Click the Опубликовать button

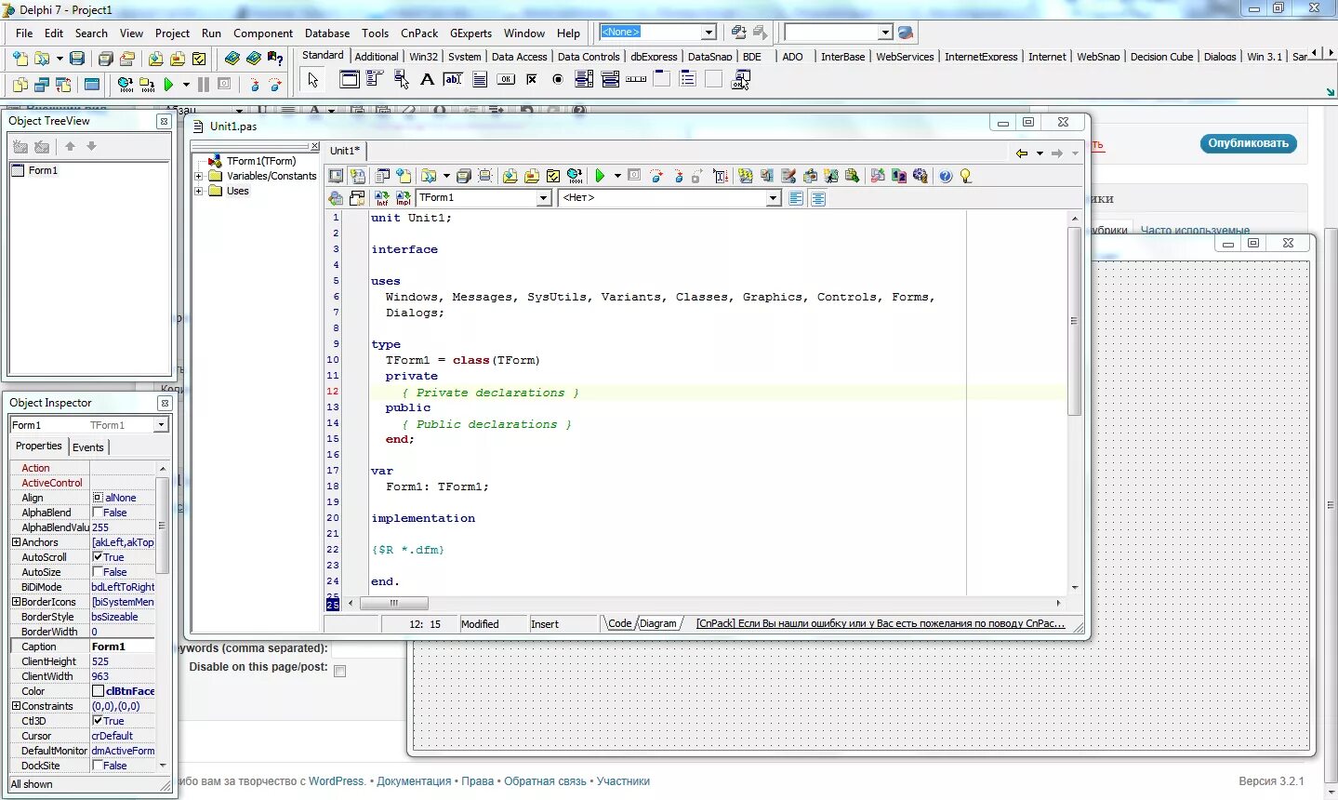click(x=1249, y=143)
